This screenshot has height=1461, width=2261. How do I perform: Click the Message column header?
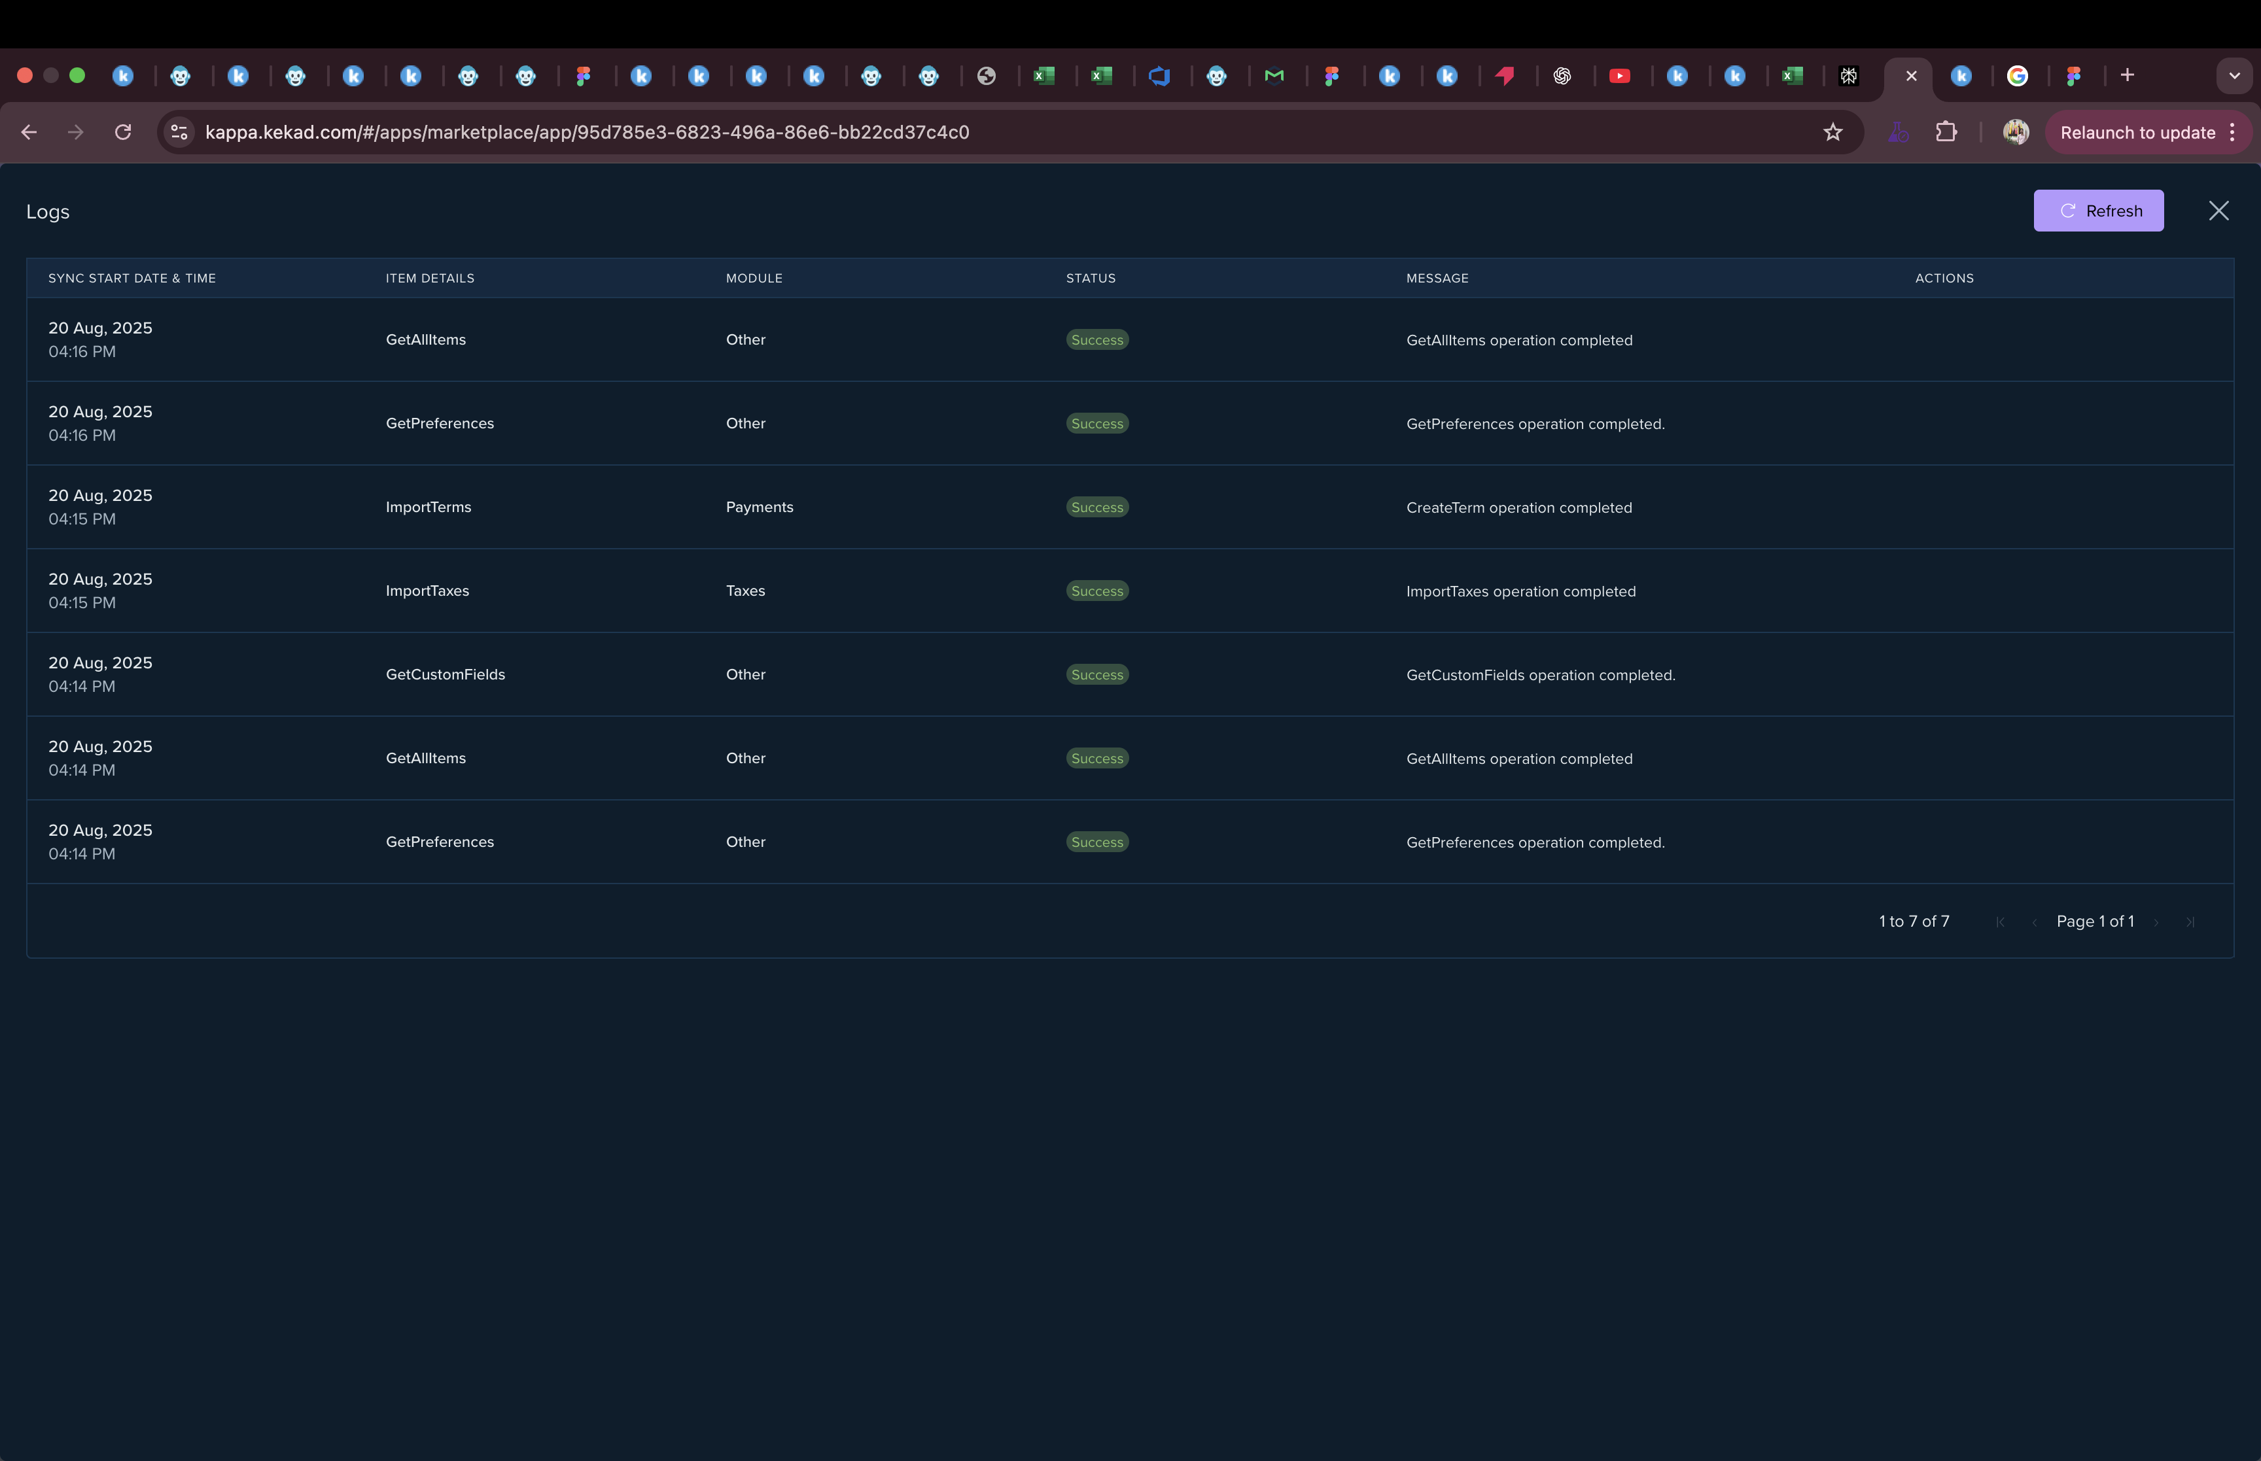tap(1437, 278)
